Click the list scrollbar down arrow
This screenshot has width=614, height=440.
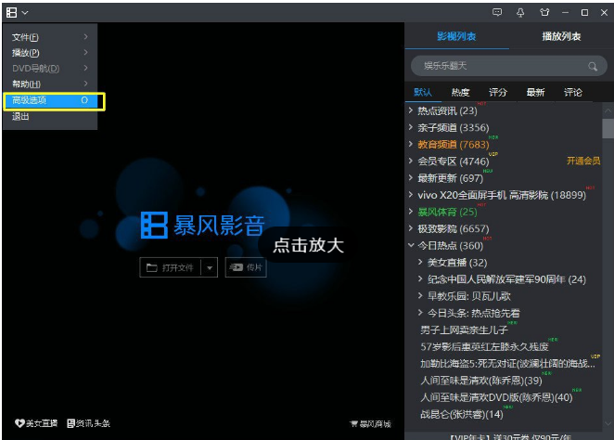tap(608, 423)
